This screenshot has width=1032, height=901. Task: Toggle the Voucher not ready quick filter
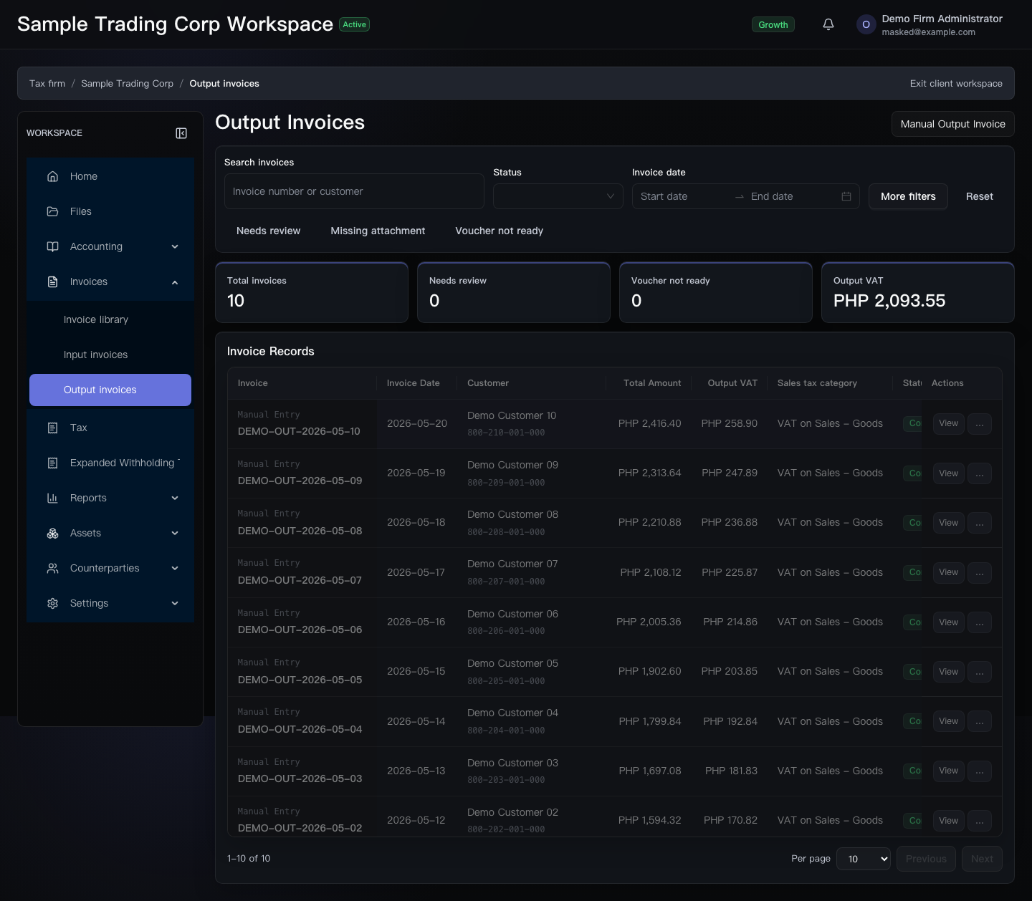click(x=500, y=231)
